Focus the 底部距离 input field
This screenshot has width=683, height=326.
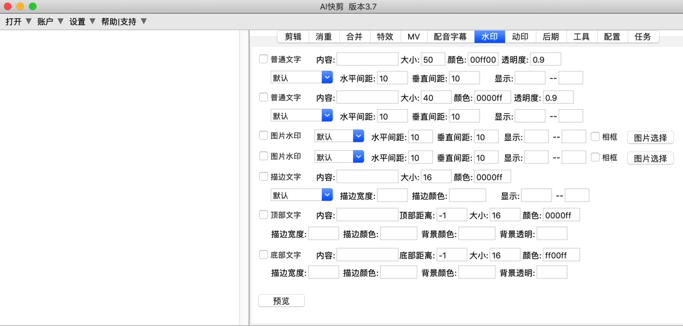tap(452, 255)
